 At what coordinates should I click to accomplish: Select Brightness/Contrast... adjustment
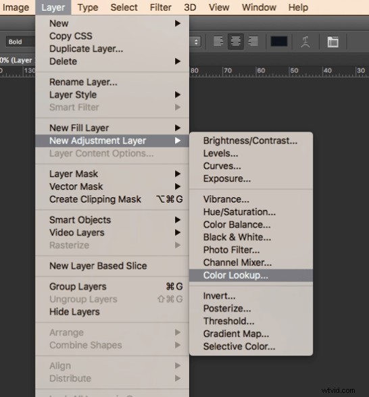[x=251, y=140]
